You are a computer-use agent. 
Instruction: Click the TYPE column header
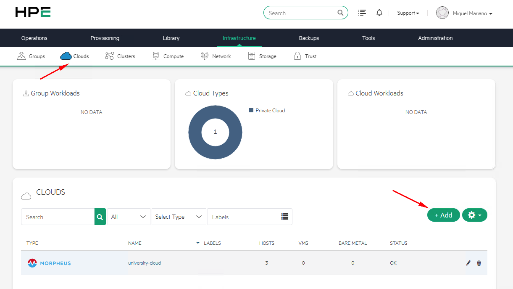[32, 243]
